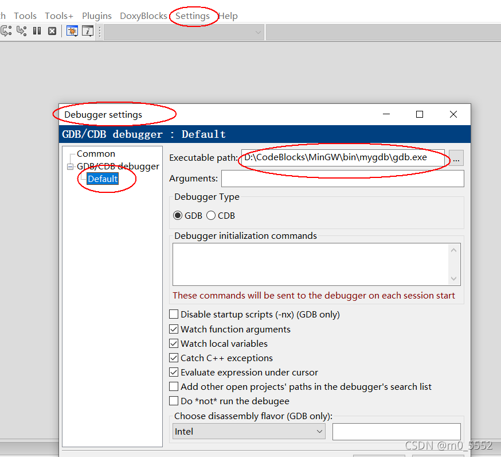Toggle Watch local variables

point(174,343)
